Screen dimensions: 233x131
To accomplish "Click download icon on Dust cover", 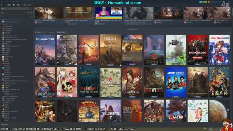I will coord(103,63).
